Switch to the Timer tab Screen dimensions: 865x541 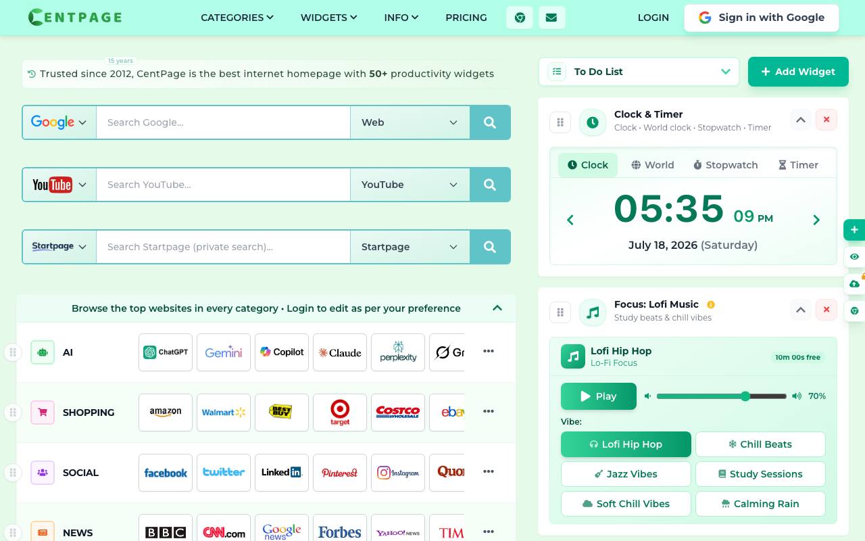pyautogui.click(x=798, y=165)
